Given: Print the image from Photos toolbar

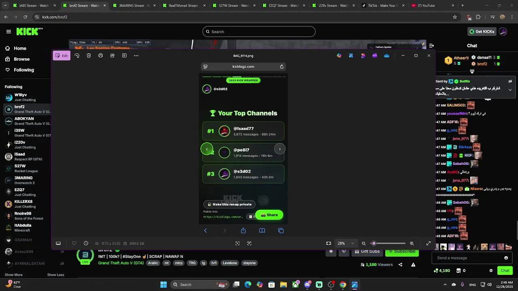Looking at the screenshot, I should pyautogui.click(x=100, y=56).
